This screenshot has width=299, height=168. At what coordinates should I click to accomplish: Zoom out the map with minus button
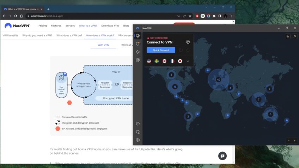click(289, 141)
